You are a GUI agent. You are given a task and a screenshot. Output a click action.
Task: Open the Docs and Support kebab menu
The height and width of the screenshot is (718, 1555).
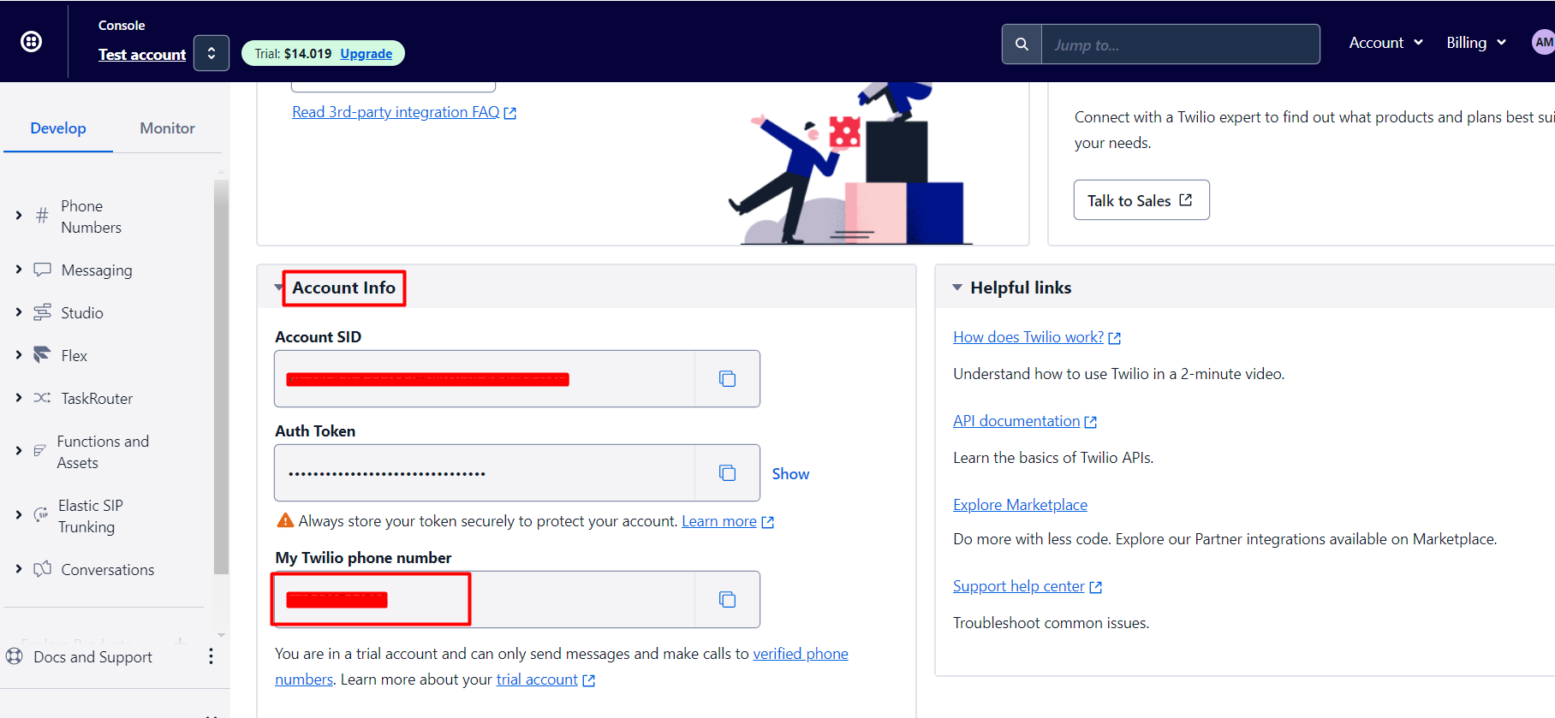[211, 656]
